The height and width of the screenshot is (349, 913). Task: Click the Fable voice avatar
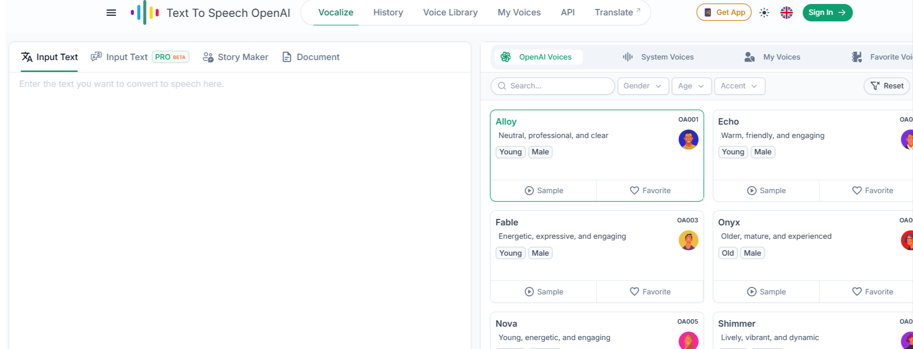688,240
